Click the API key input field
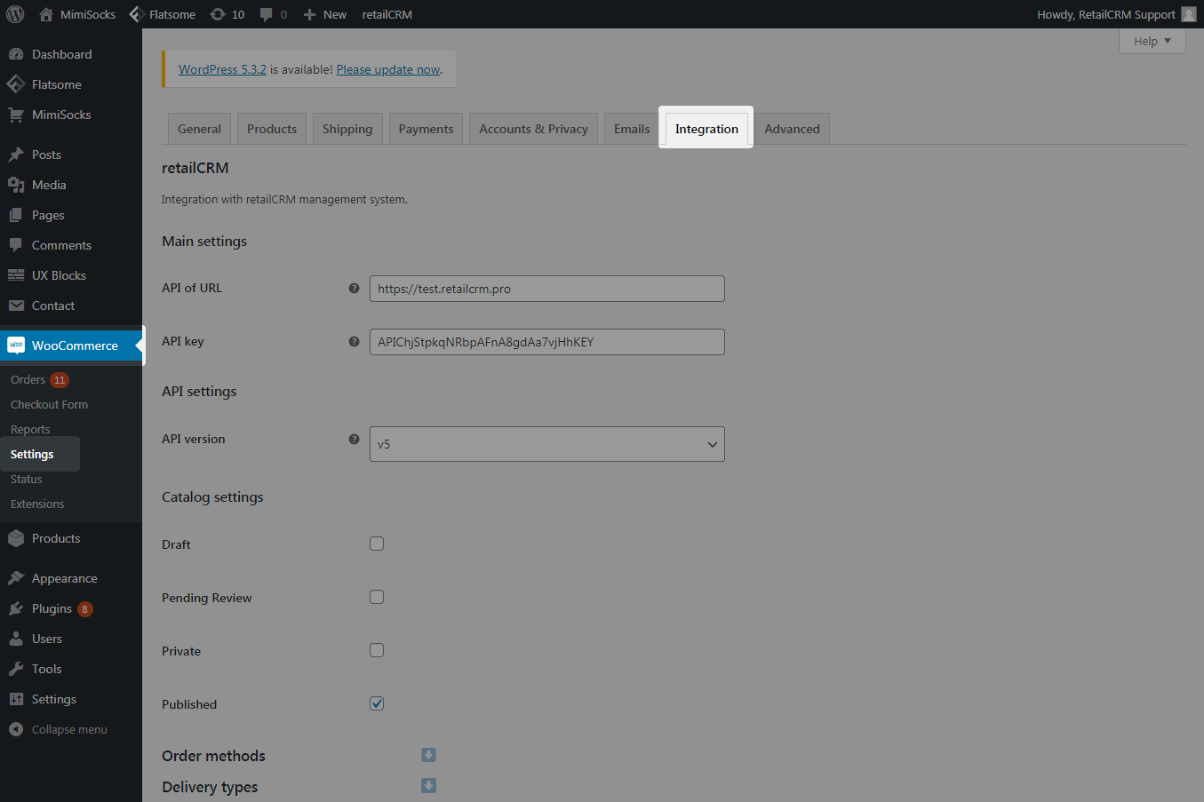 tap(546, 342)
